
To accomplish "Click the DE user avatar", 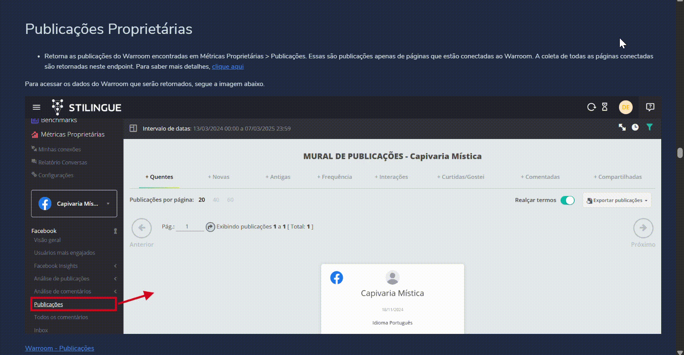I will 626,107.
